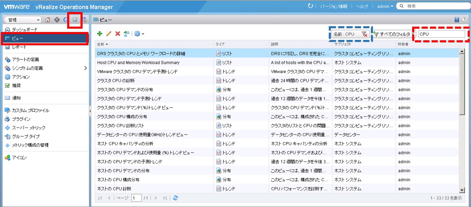Image resolution: width=471 pixels, height=207 pixels.
Task: Click the help question mark icon
Action: (x=464, y=20)
